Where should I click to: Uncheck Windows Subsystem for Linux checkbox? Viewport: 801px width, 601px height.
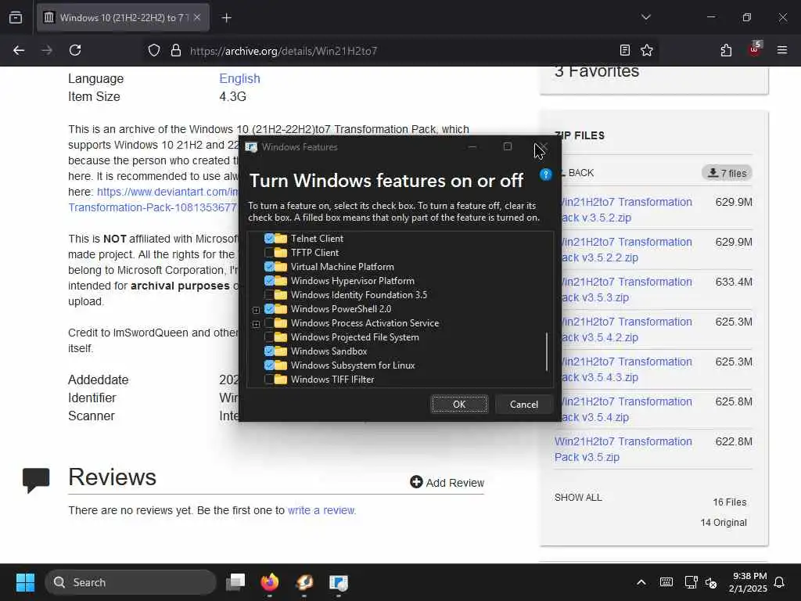(269, 365)
